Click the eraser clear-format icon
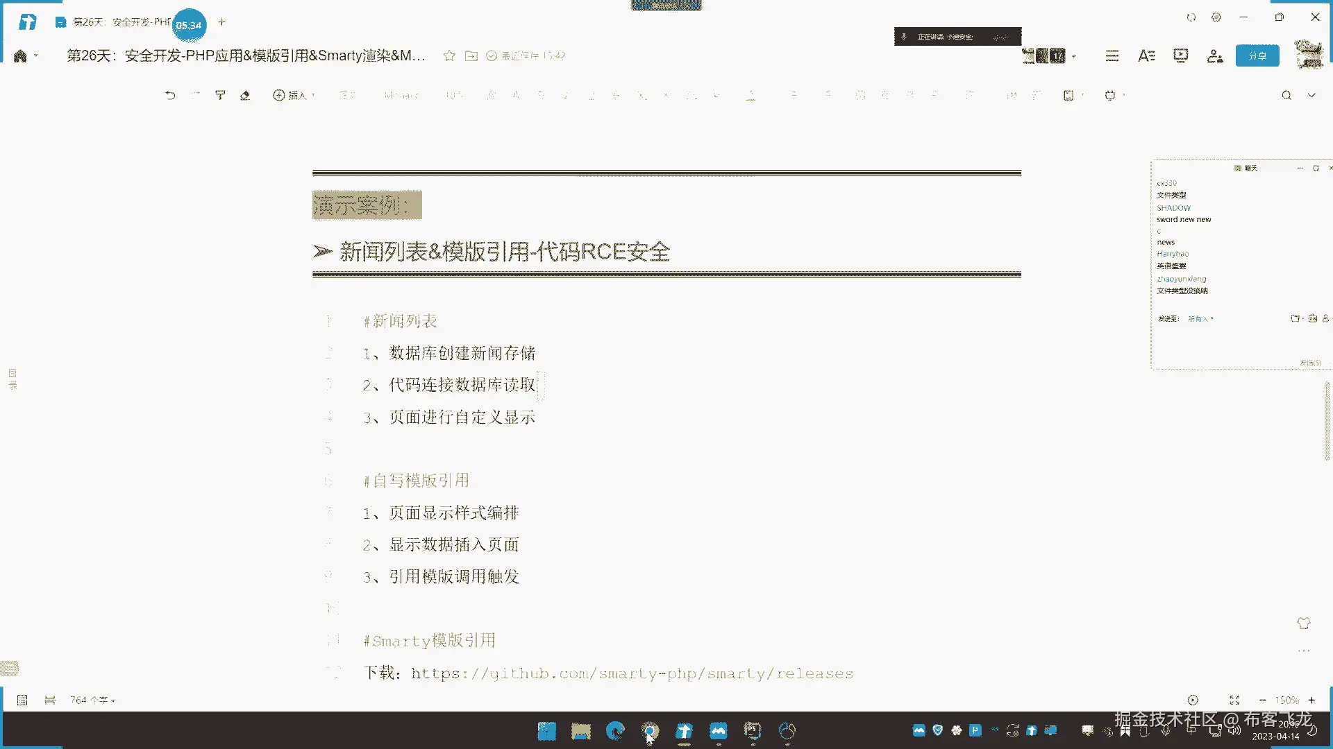The width and height of the screenshot is (1333, 749). (245, 95)
